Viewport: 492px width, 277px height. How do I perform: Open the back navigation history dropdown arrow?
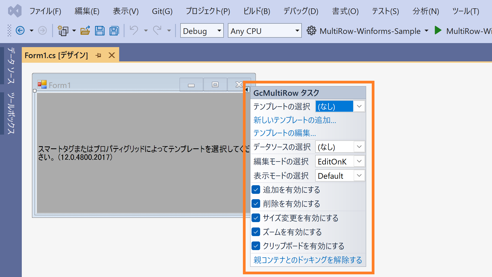click(x=31, y=31)
